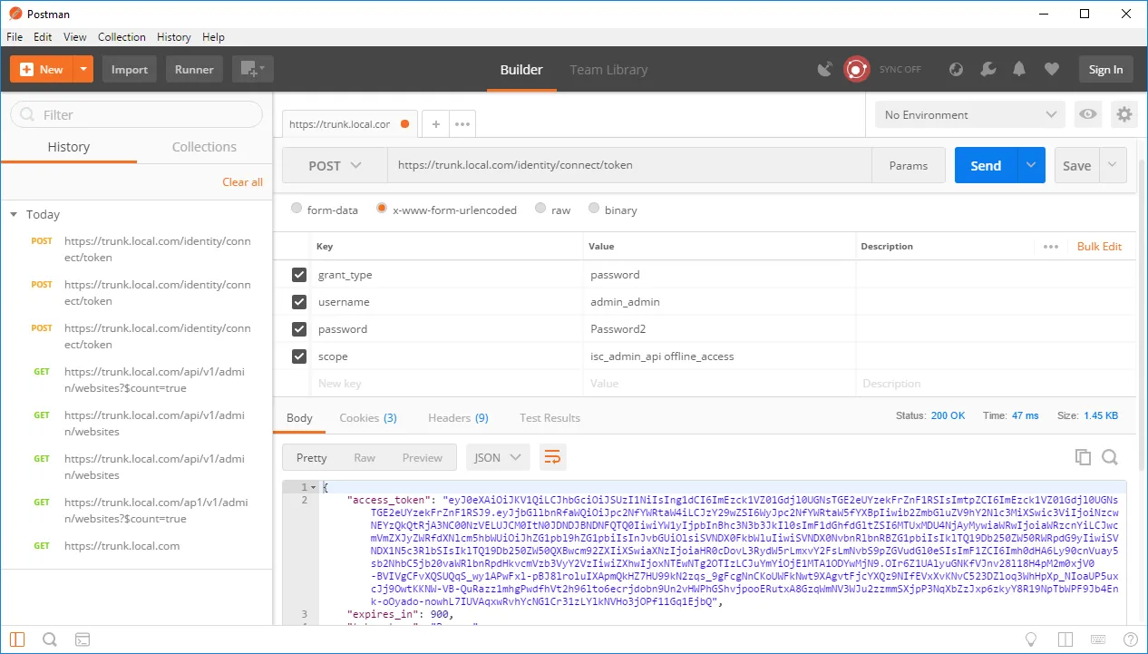Viewport: 1148px width, 654px height.
Task: Open the tab options ellipsis menu
Action: coord(462,124)
